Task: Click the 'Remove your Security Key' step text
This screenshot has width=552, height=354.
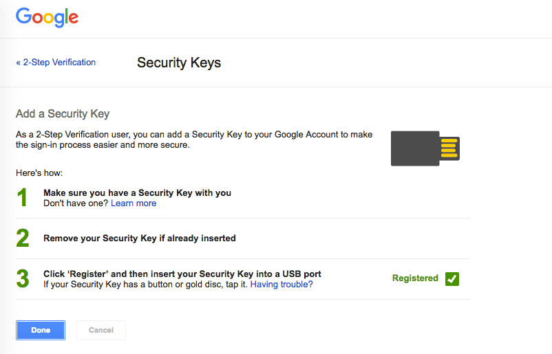Action: [140, 239]
